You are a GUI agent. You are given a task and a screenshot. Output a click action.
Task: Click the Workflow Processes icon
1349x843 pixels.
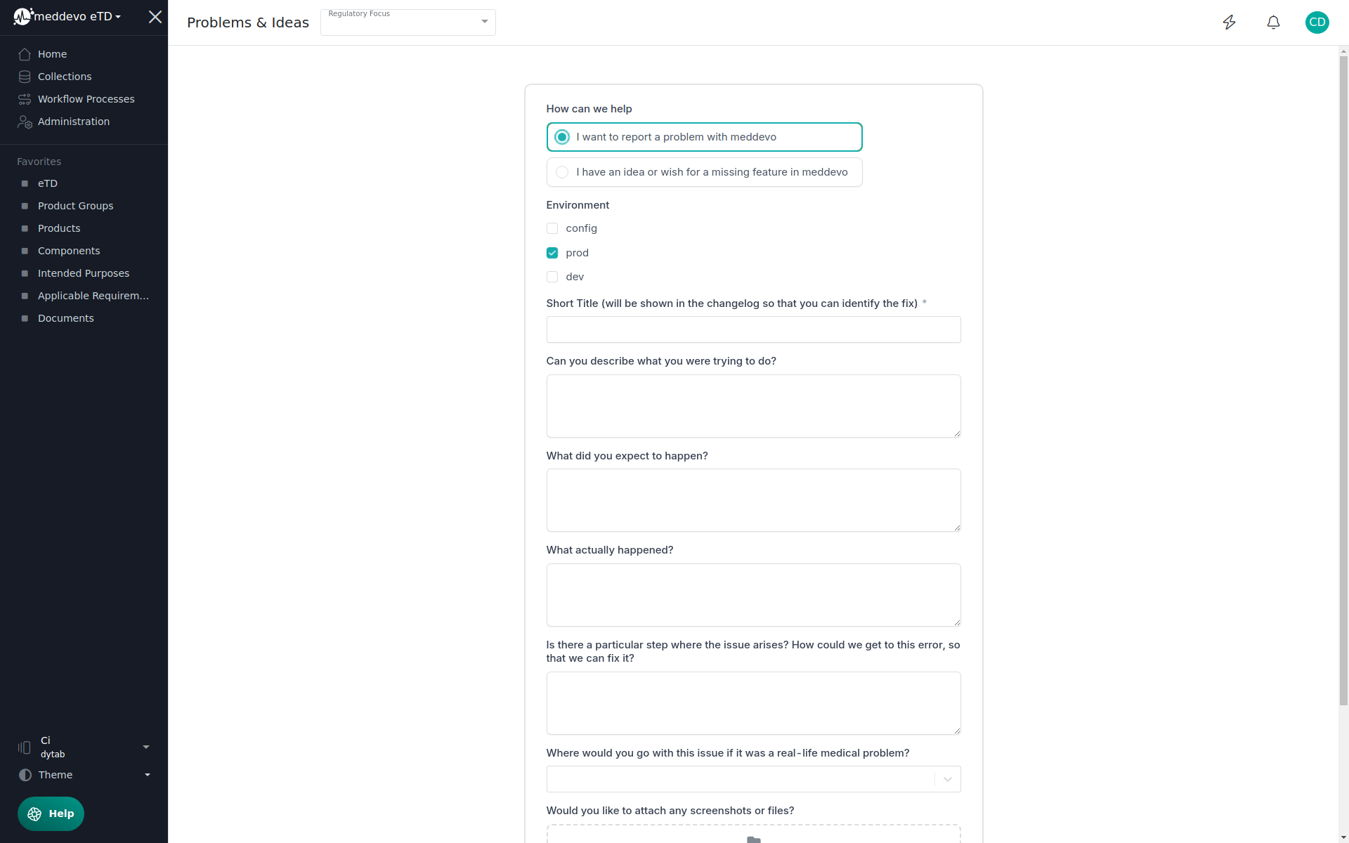pyautogui.click(x=25, y=99)
